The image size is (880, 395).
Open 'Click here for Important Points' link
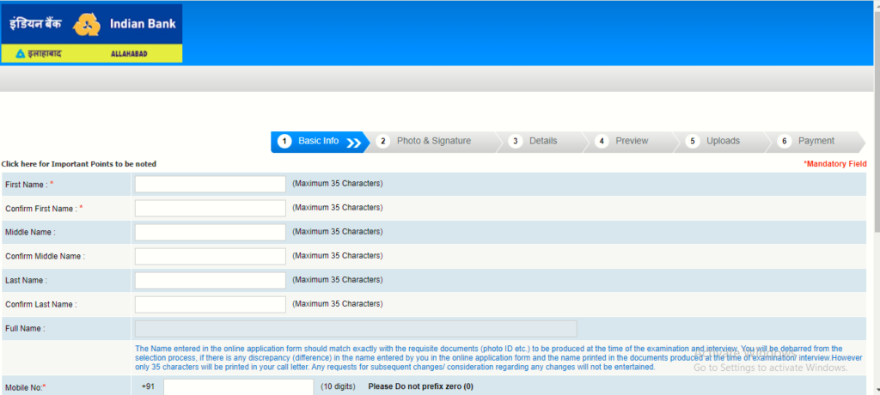tap(78, 164)
